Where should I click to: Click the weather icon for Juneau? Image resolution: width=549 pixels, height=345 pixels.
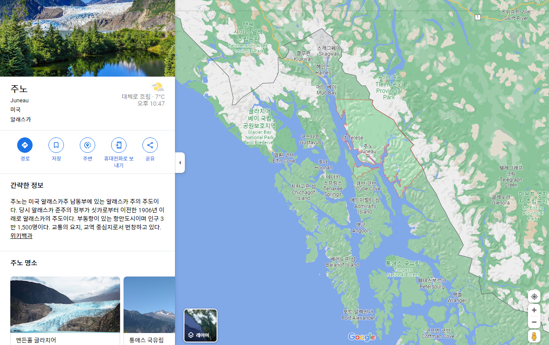(x=157, y=87)
